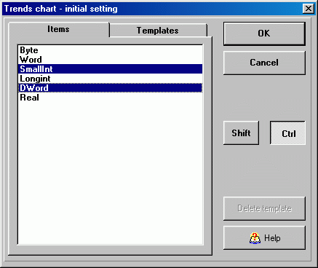The image size is (318, 268).
Task: Select the Byte item in list
Action: 110,50
